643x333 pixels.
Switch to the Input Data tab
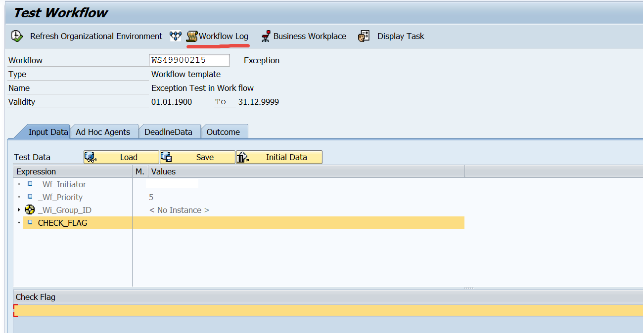coord(47,132)
